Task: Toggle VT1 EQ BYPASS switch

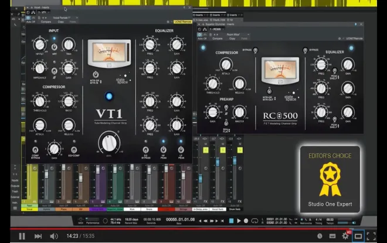Action: pos(145,149)
